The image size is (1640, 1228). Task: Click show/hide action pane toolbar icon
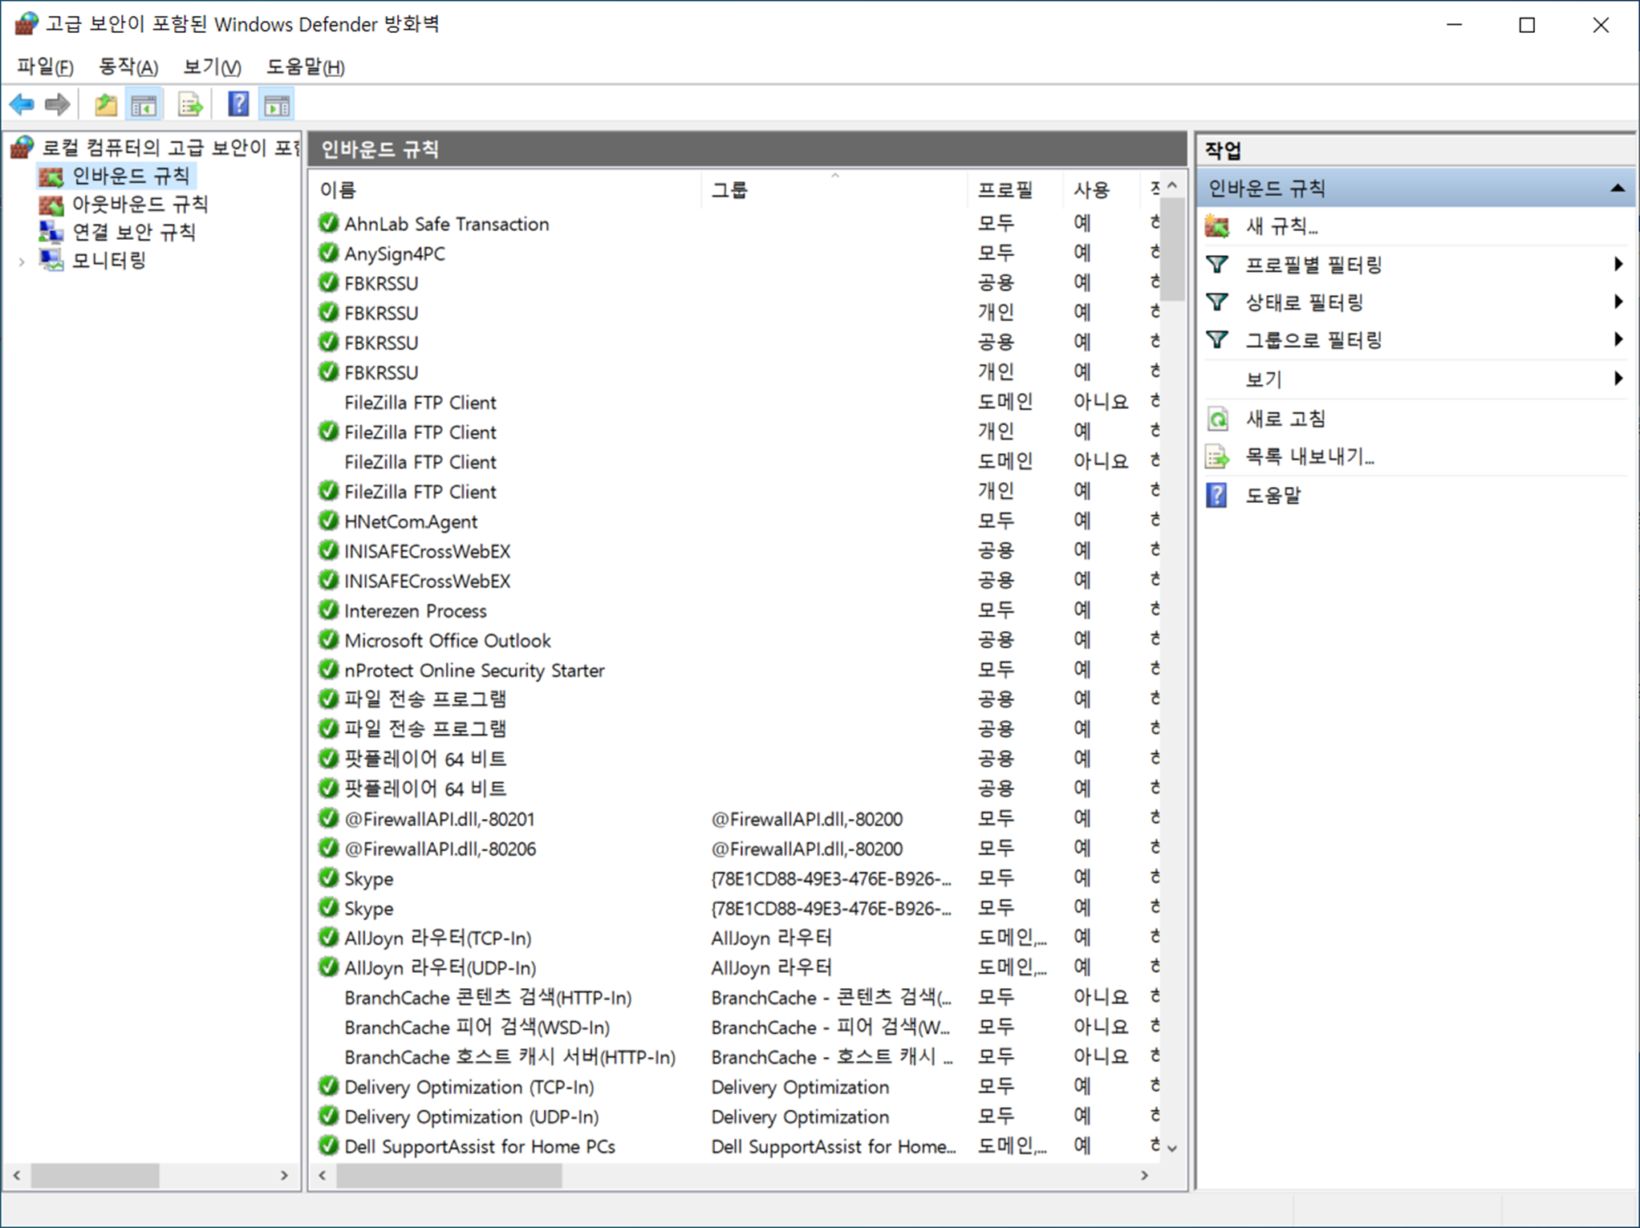pyautogui.click(x=278, y=104)
